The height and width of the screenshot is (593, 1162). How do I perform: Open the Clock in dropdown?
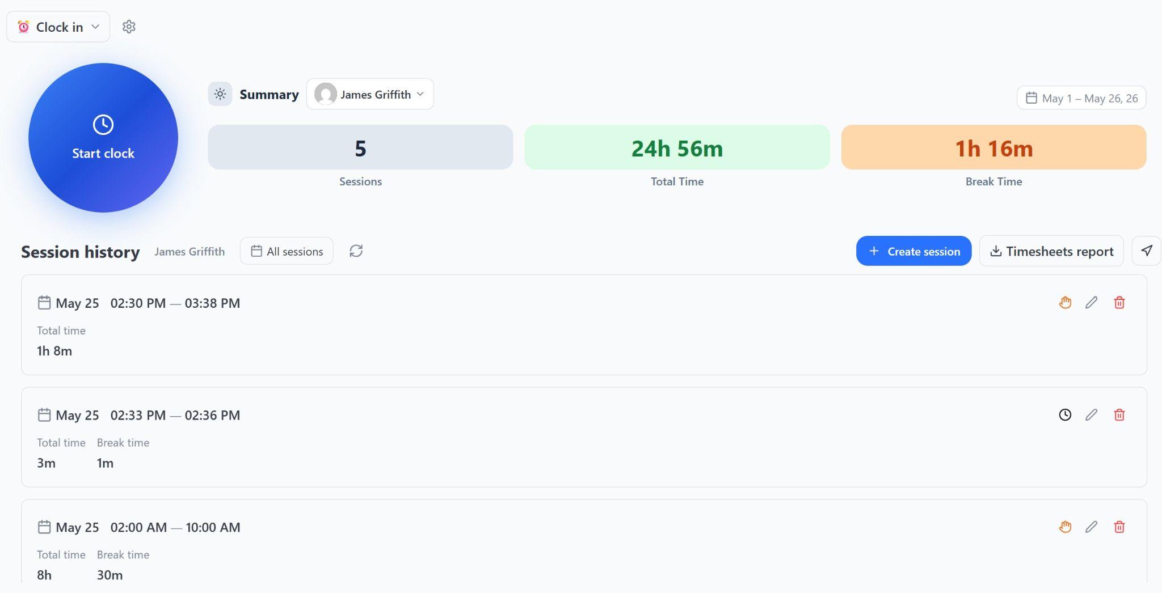click(x=58, y=27)
